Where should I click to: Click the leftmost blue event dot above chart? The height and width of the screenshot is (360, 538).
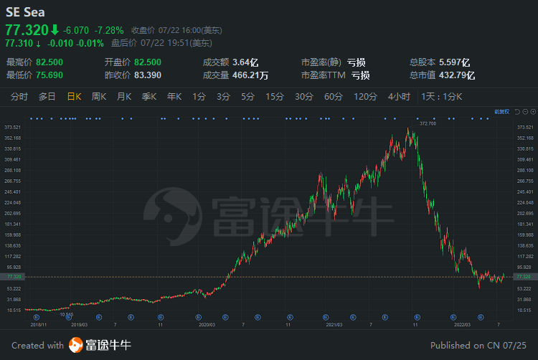pyautogui.click(x=31, y=118)
